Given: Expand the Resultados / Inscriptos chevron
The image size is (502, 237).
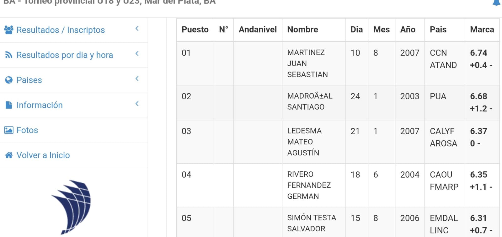Looking at the screenshot, I should [x=137, y=29].
